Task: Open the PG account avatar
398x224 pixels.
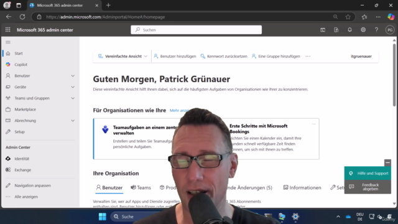Action: pyautogui.click(x=390, y=30)
